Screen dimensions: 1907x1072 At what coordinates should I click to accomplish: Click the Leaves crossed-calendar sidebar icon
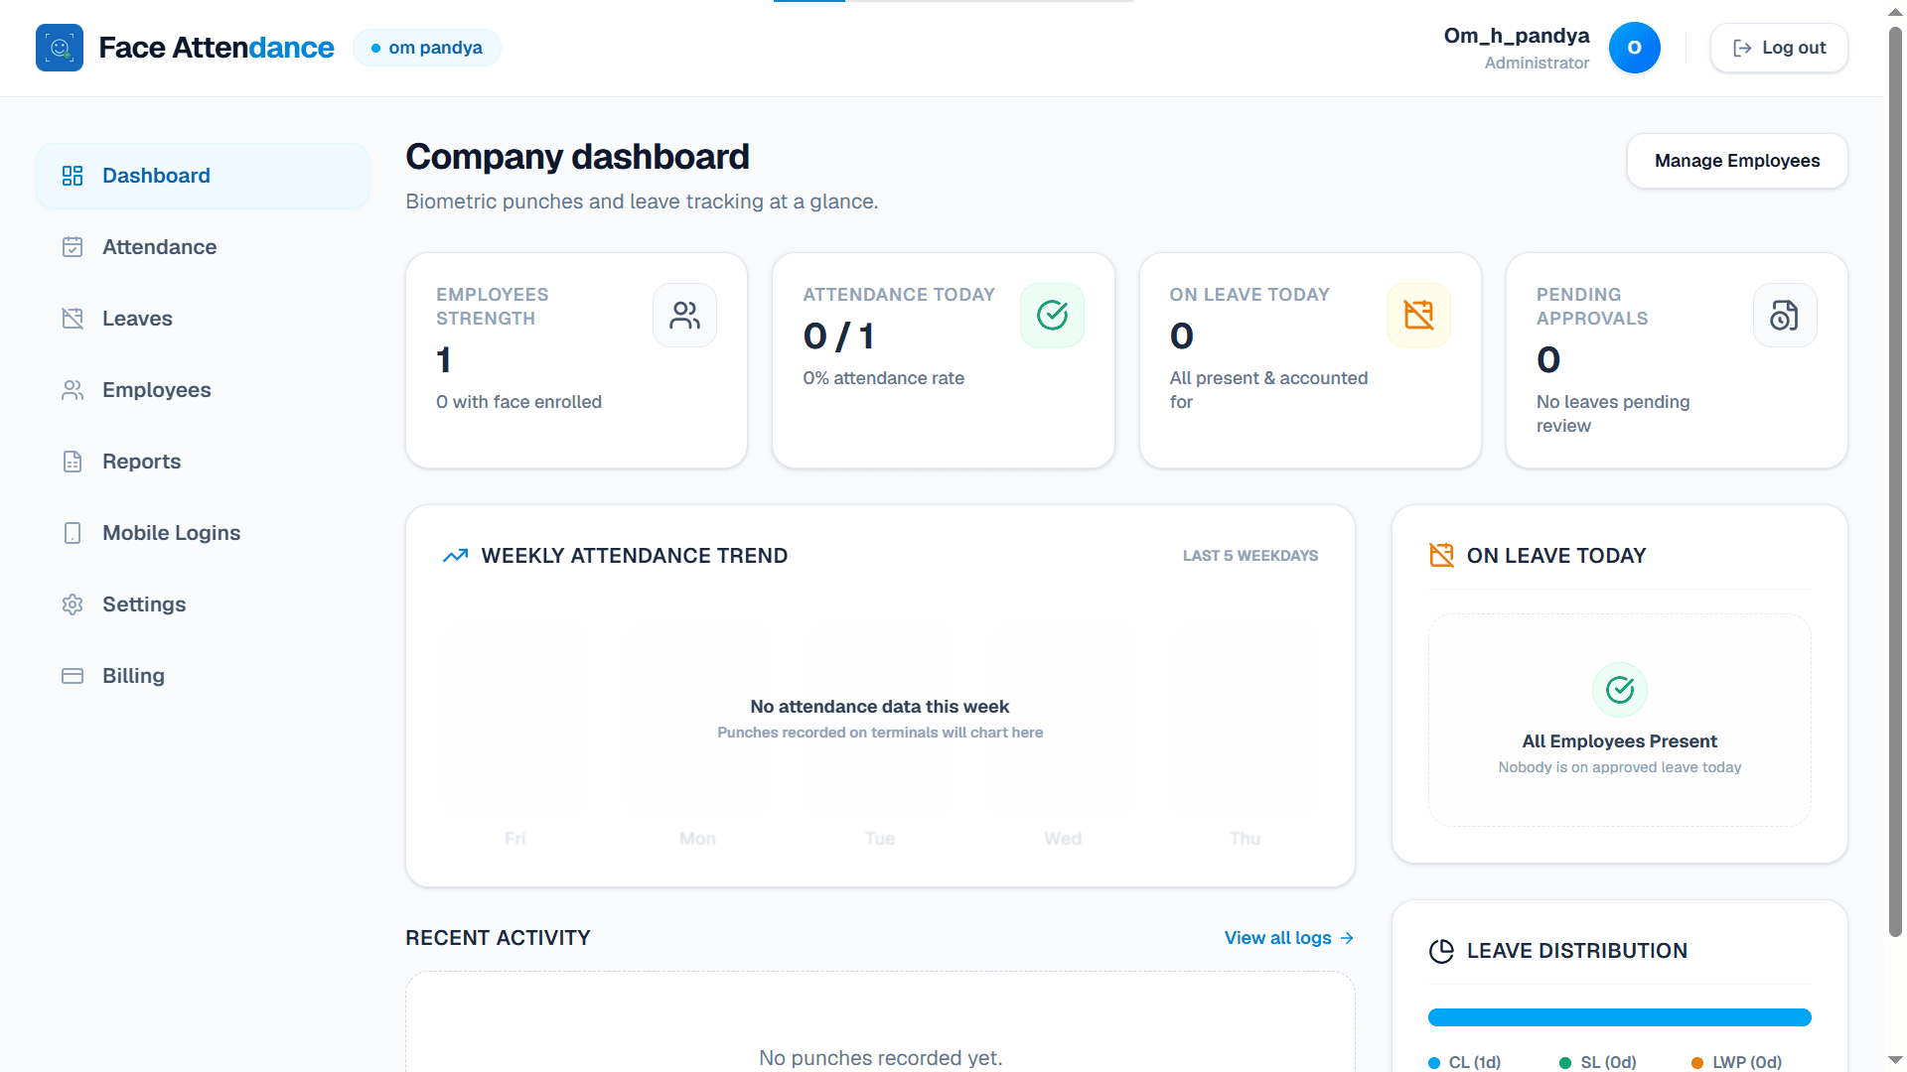point(73,319)
